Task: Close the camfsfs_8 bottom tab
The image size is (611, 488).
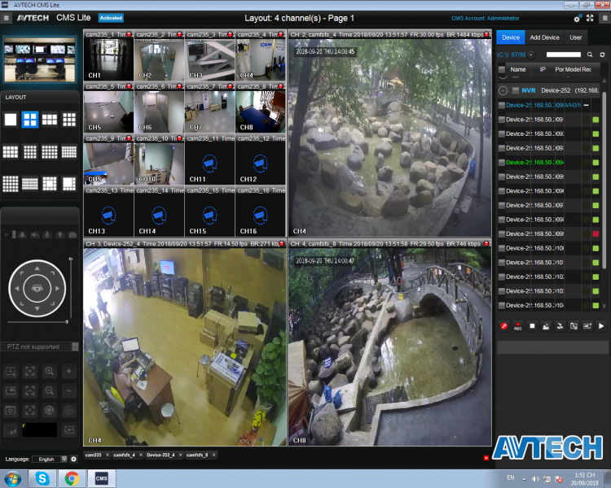Action: (x=214, y=455)
